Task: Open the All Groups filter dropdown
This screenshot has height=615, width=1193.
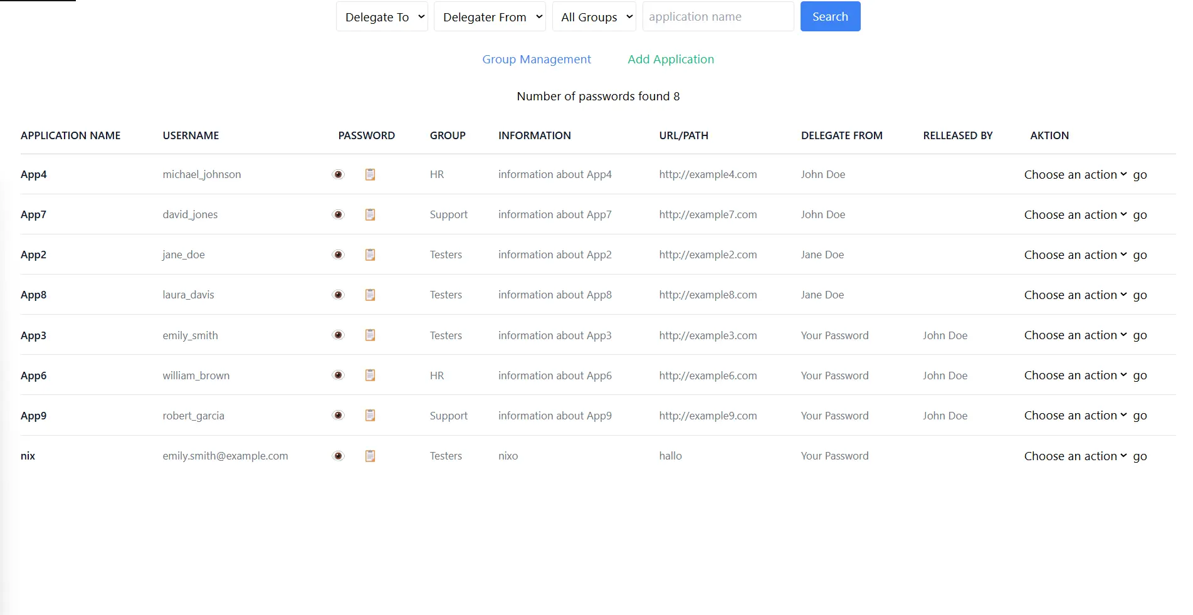Action: pyautogui.click(x=594, y=17)
